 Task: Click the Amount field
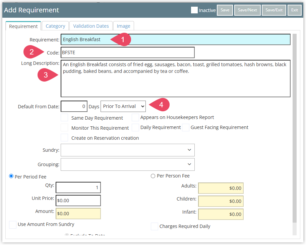click(78, 214)
